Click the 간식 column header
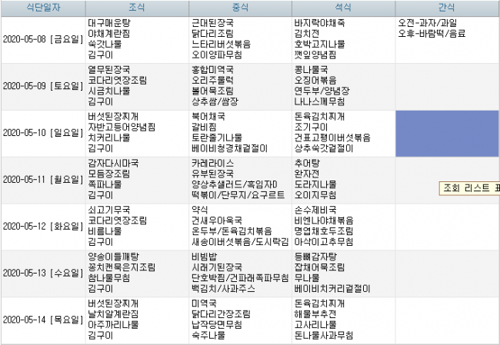This screenshot has width=500, height=345. click(x=448, y=8)
